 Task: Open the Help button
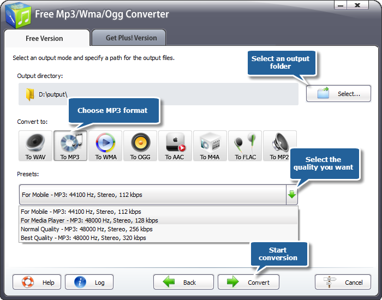point(37,282)
